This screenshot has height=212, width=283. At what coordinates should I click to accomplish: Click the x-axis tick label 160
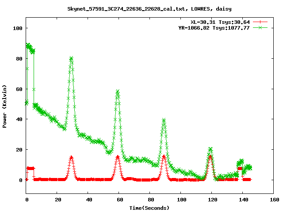point(274,200)
